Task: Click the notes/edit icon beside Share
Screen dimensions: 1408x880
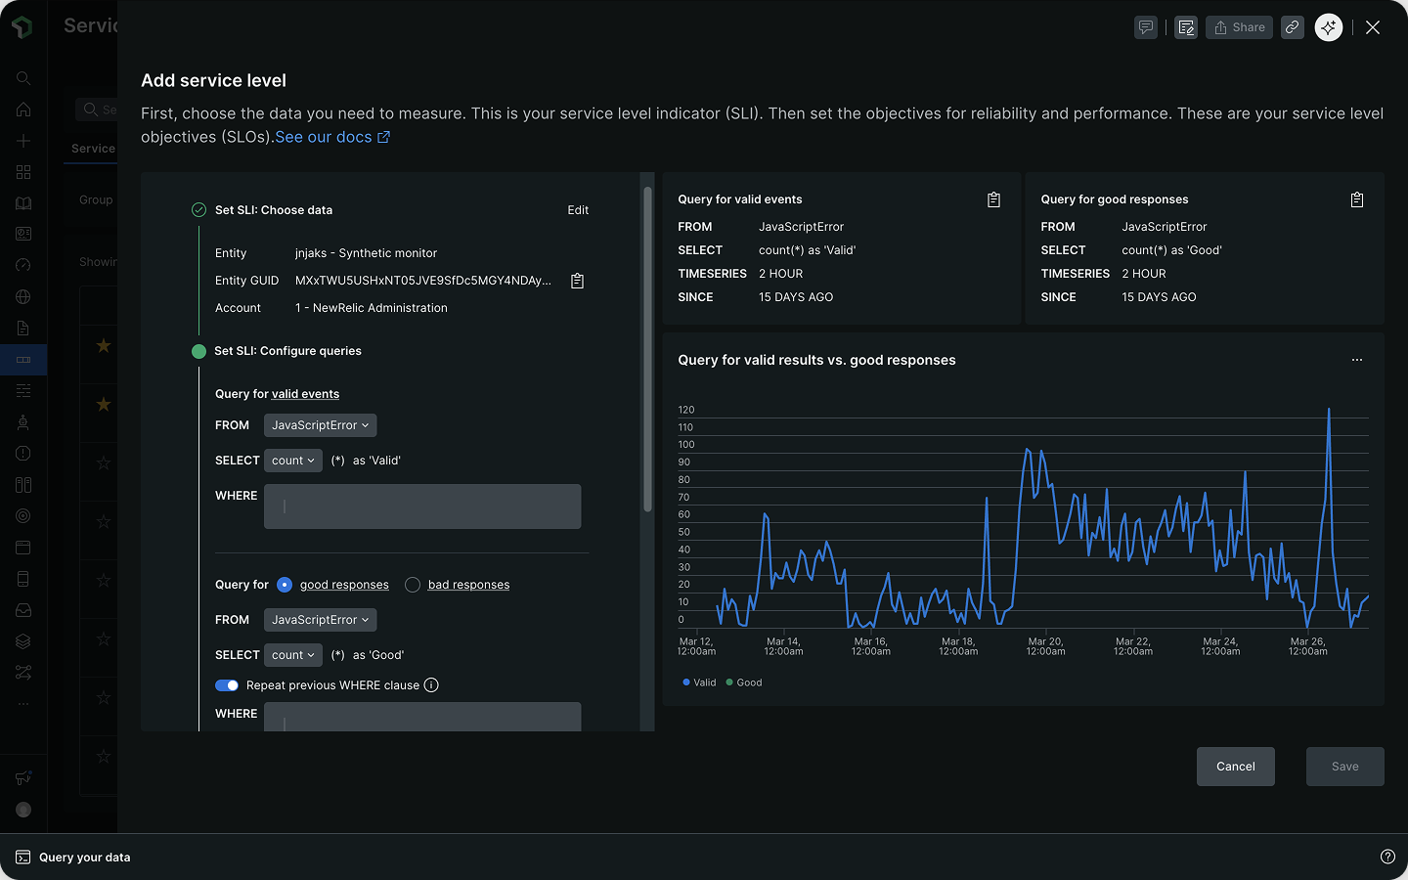Action: pos(1186,27)
